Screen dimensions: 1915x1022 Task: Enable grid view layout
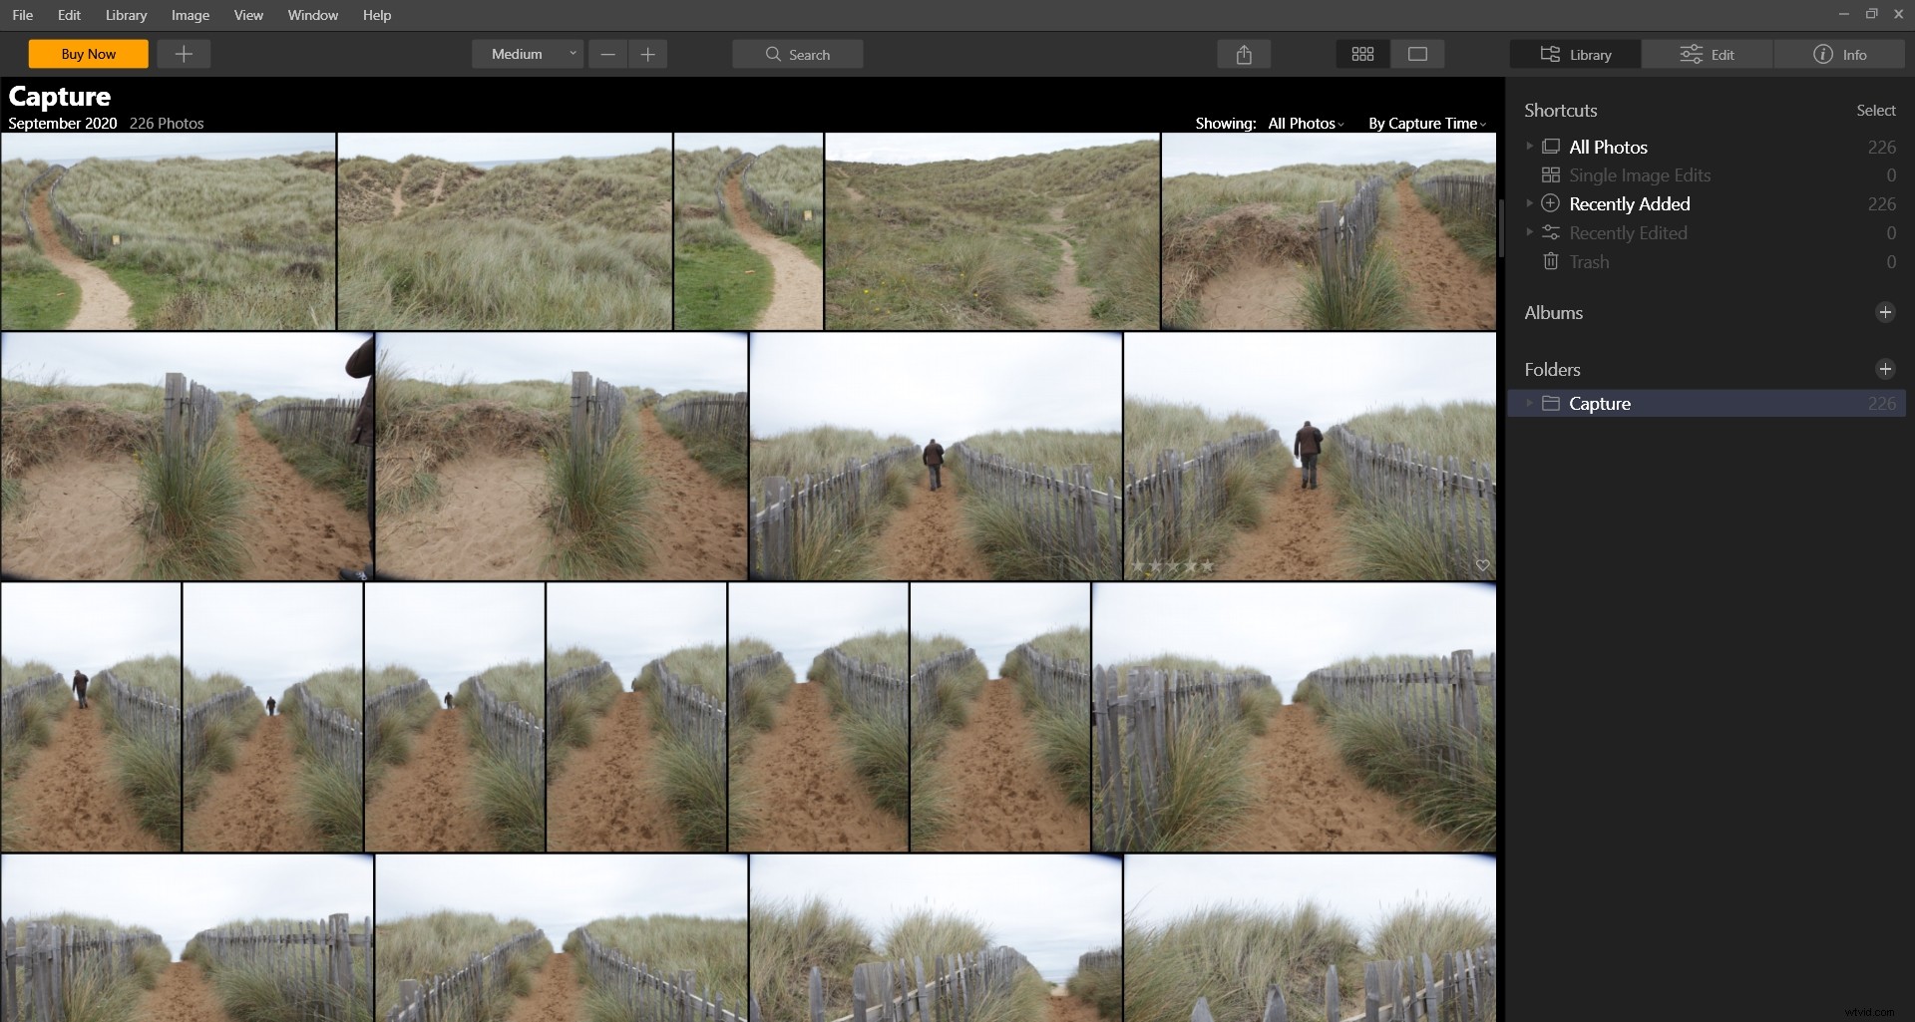1362,54
